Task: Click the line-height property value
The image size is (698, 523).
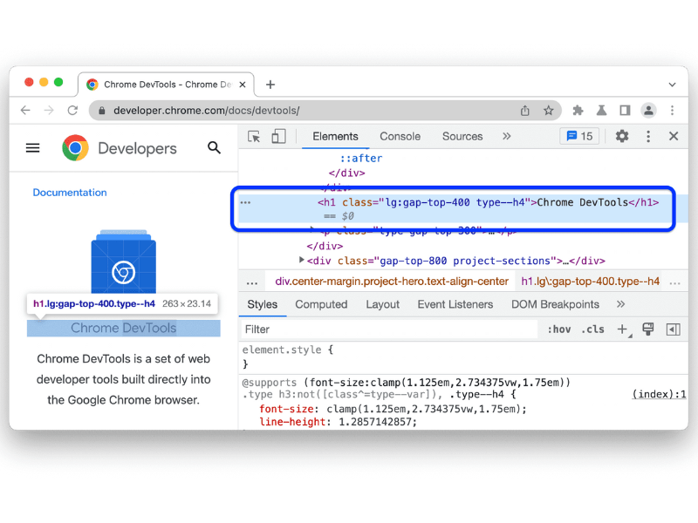Action: [x=378, y=422]
